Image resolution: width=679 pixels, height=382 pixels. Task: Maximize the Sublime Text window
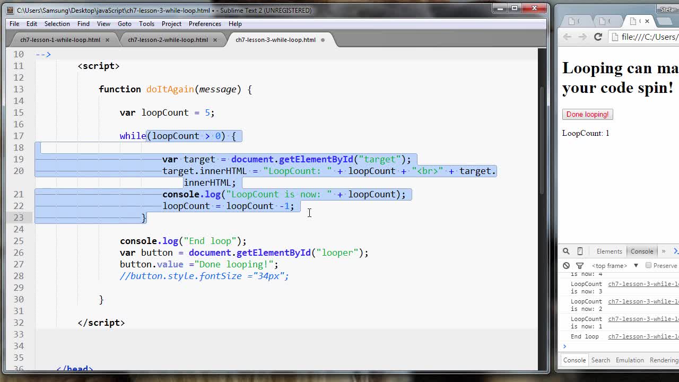click(x=514, y=8)
